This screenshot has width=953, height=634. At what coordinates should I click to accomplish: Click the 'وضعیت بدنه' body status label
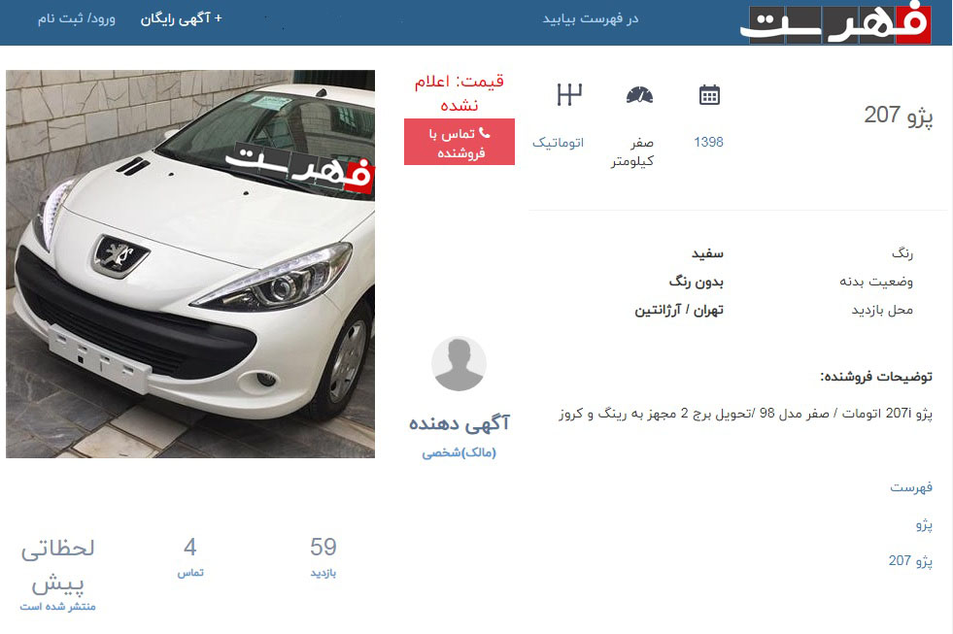point(876,282)
